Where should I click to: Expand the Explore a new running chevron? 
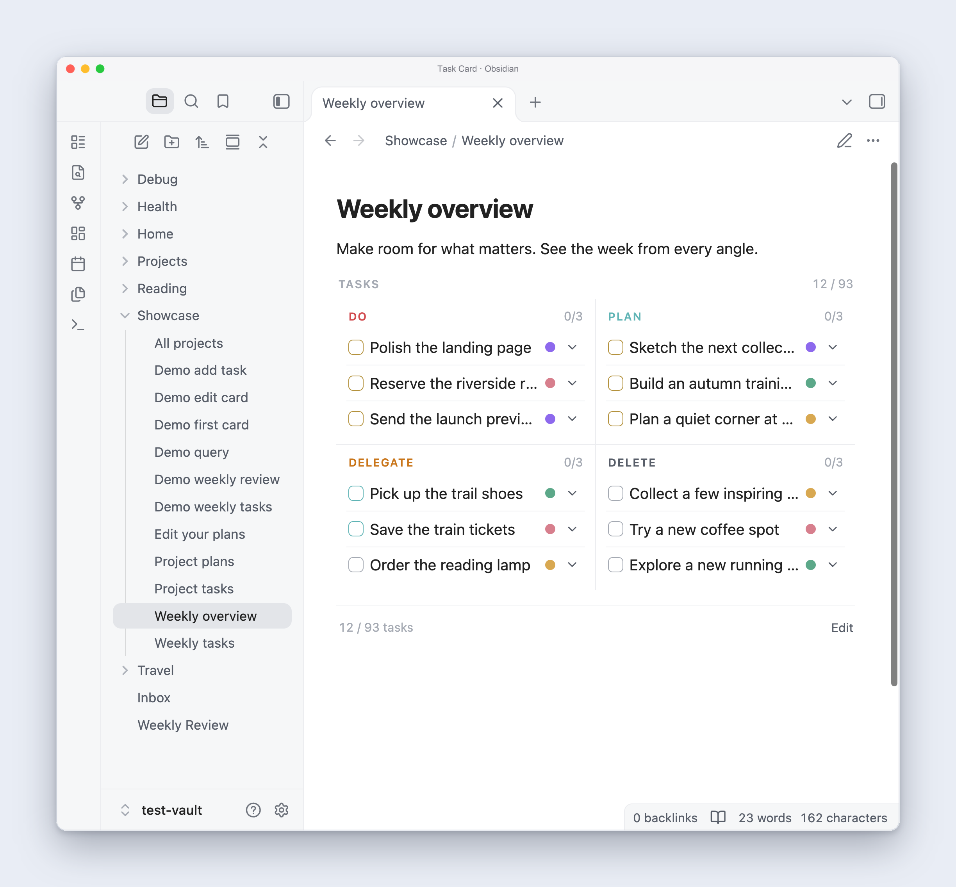833,565
